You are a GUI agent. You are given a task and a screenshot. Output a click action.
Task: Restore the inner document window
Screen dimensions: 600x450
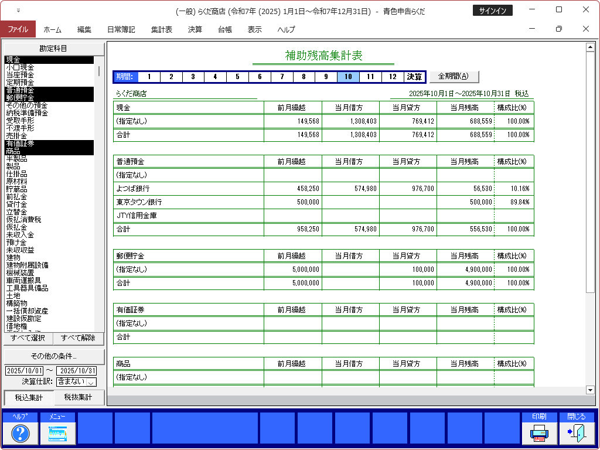(558, 29)
